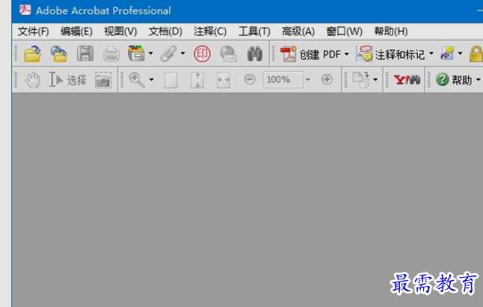Zoom in with the plus circle button

click(x=326, y=79)
